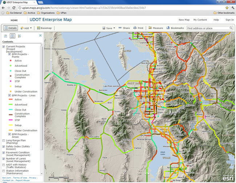
Task: Click the Contents panel scrollbar thumb
Action: tap(41, 98)
